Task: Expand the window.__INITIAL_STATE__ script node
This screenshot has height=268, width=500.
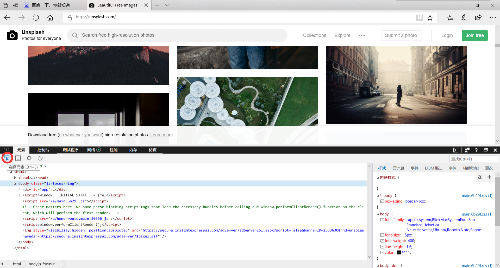Action: (x=19, y=195)
